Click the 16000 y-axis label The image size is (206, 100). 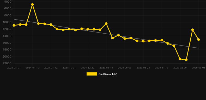7,43
